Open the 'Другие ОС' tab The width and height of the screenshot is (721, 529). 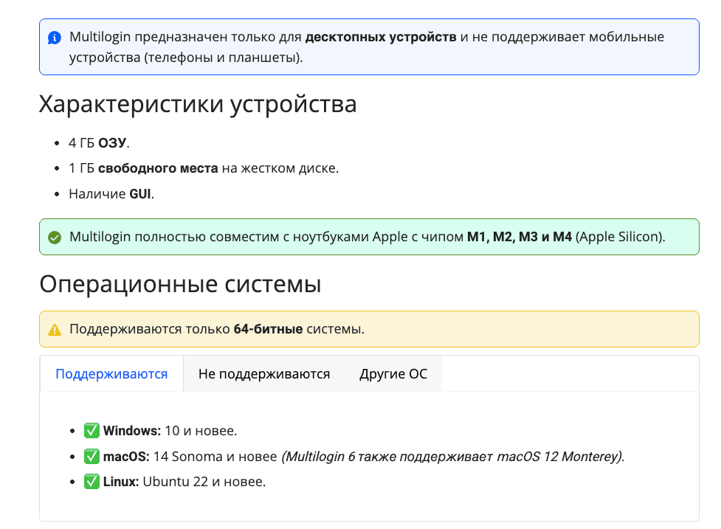[392, 374]
